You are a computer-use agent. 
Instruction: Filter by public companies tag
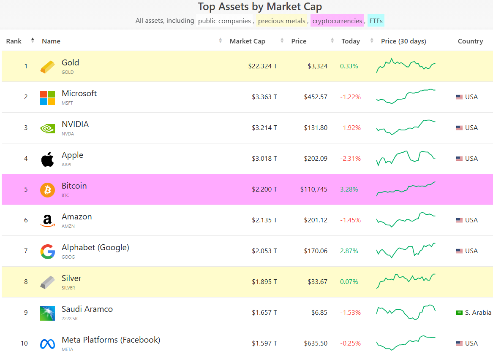coord(224,21)
